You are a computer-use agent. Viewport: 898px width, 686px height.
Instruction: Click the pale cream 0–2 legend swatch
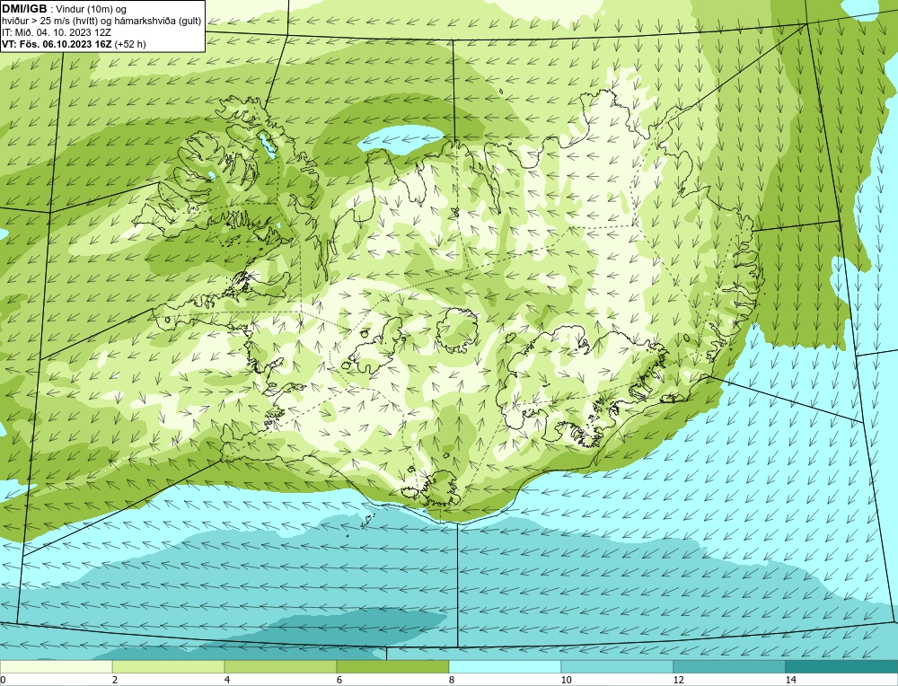coord(56,666)
